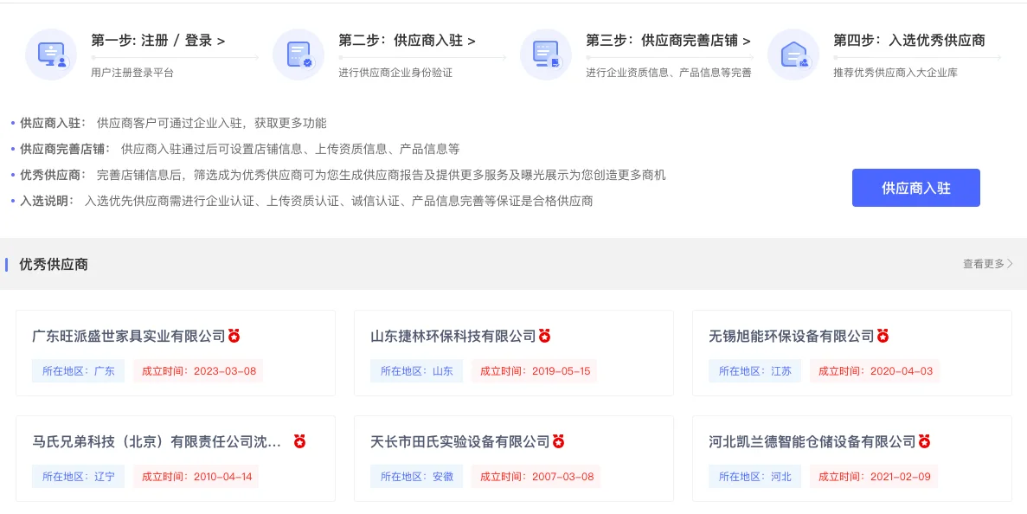
Task: Click the medal icon for 无锡旭能环保设备有限公司
Action: click(882, 337)
